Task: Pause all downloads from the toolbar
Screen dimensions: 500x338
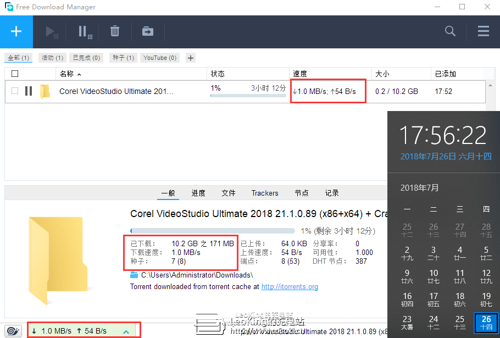Action: [x=85, y=32]
